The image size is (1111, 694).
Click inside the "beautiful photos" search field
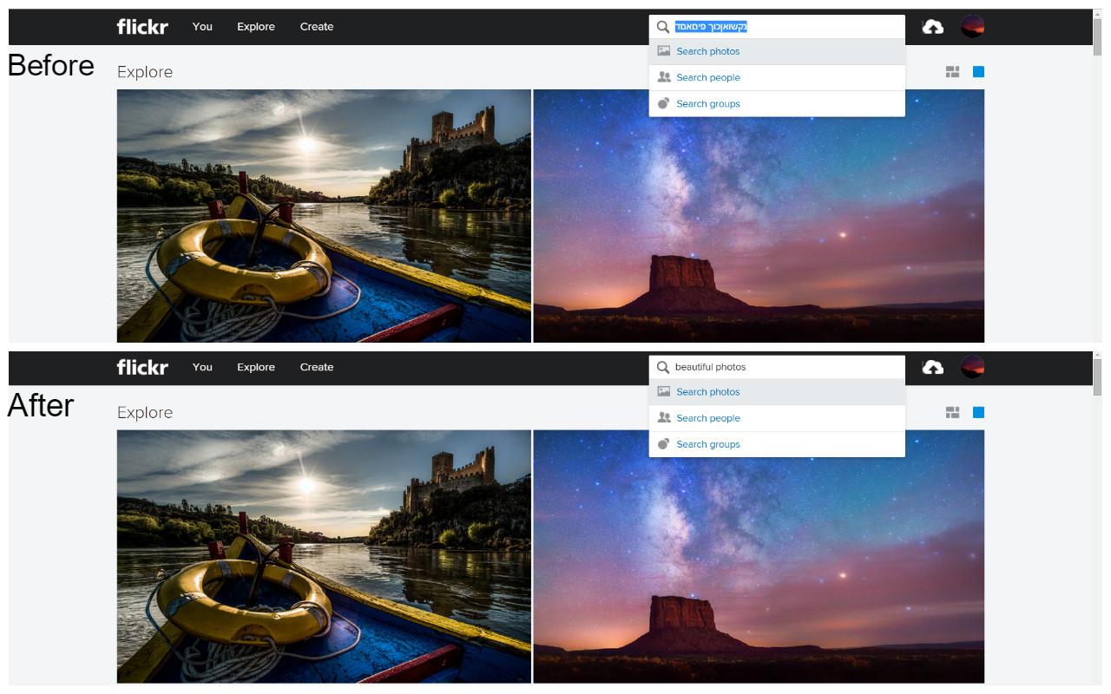(764, 367)
